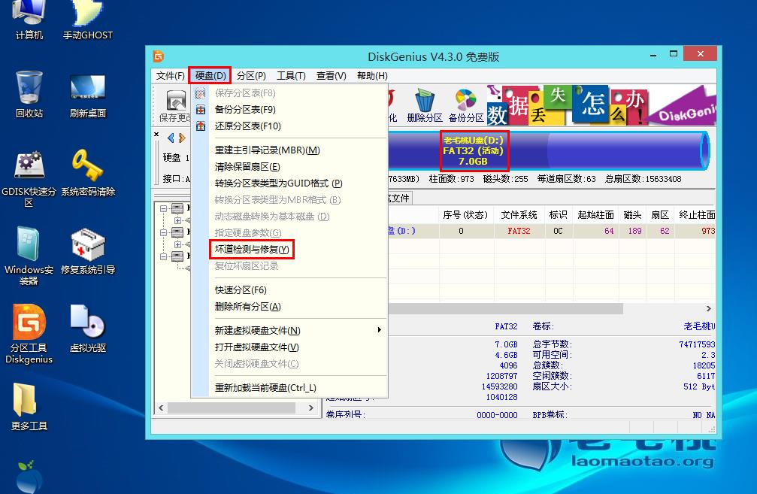The image size is (757, 494).
Task: Expand the partition node under the second disk
Action: tap(178, 243)
